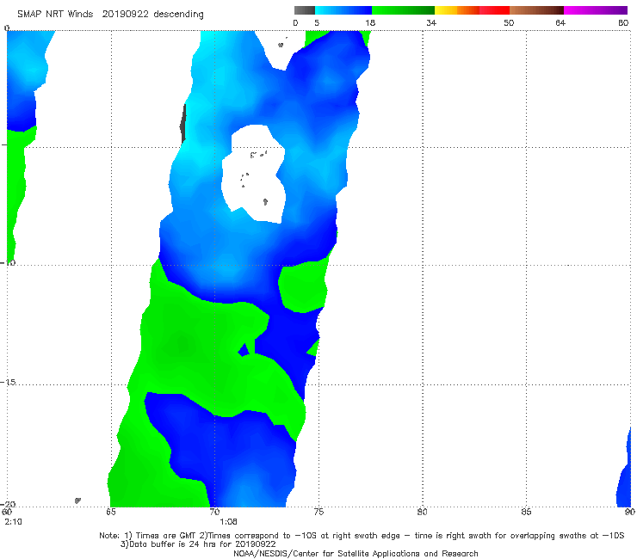Click the longitude label 70

(214, 512)
